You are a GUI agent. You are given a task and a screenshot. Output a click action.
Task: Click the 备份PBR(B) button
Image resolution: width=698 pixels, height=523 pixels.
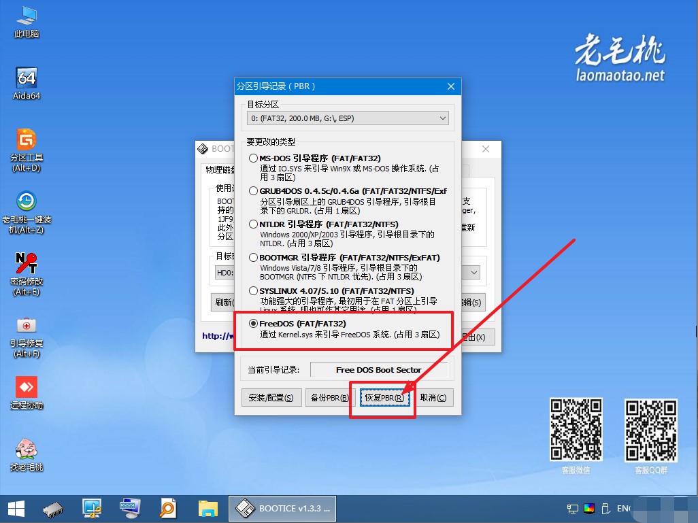329,397
